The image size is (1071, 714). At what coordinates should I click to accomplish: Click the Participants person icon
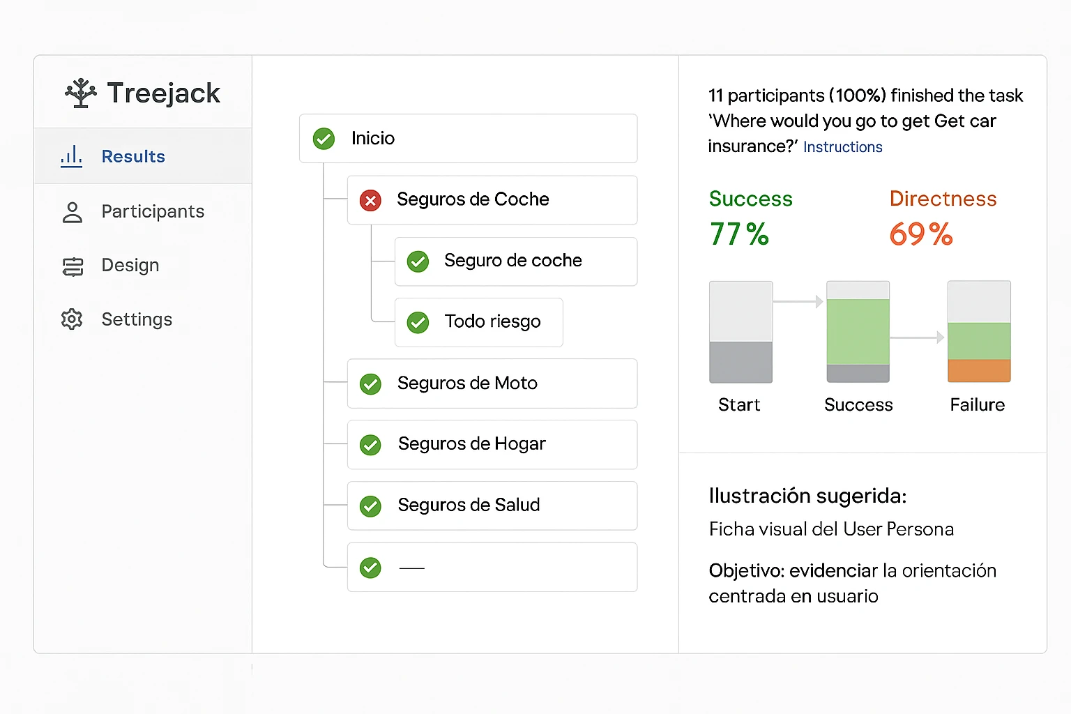tap(73, 212)
